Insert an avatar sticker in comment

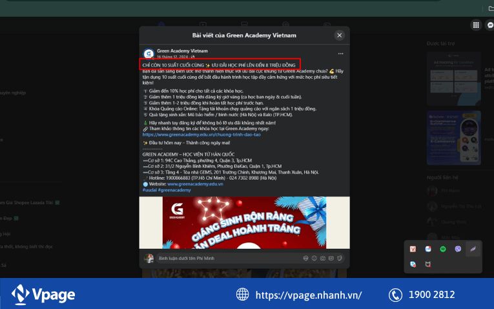[305, 258]
